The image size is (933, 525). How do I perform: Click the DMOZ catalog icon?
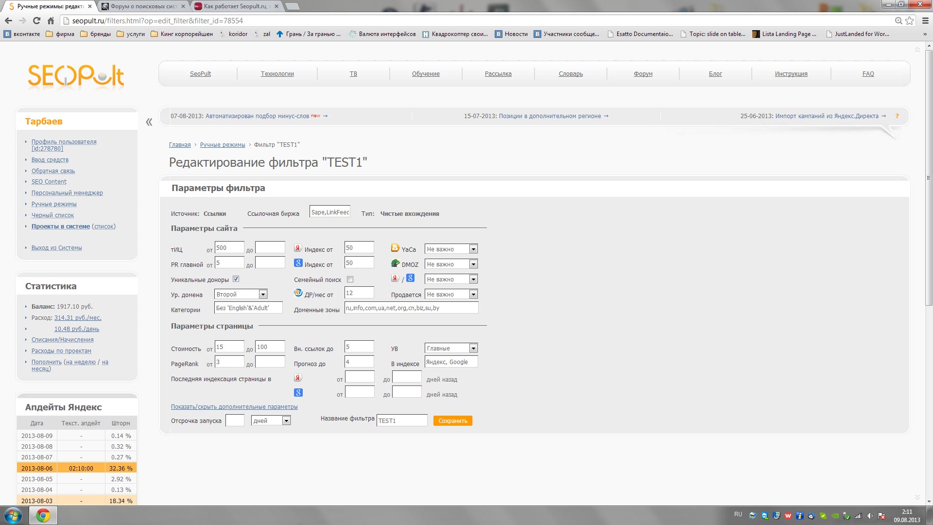click(395, 263)
